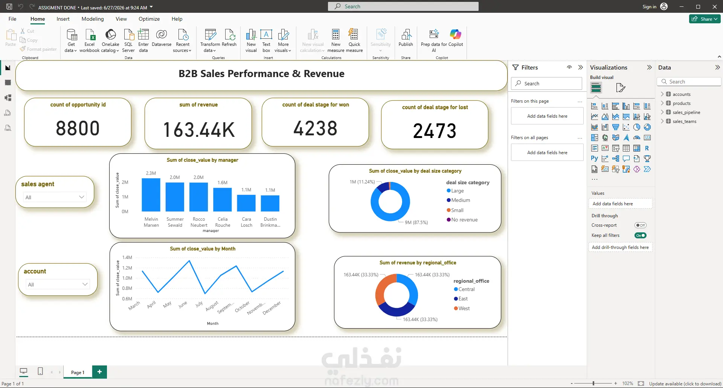
Task: Click the zoom slider in status bar
Action: pos(593,383)
